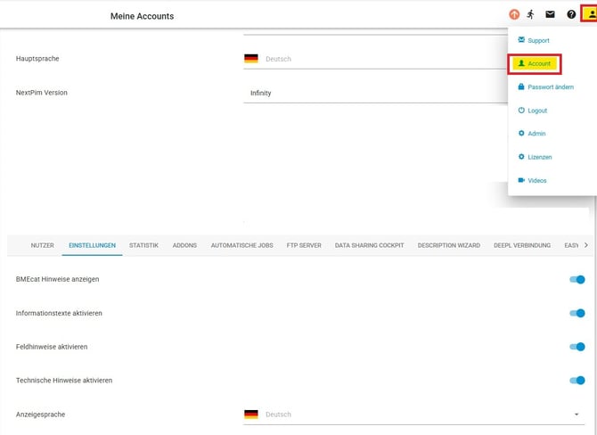Open the help question mark icon
This screenshot has height=435, width=597.
tap(571, 14)
